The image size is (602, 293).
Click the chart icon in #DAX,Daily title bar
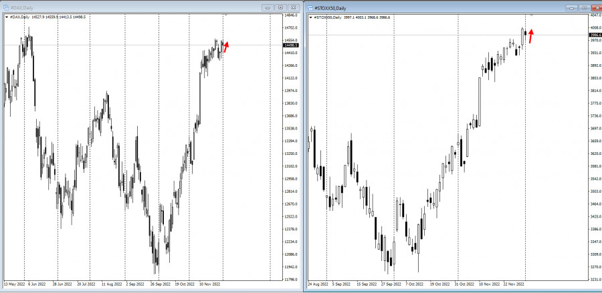(x=5, y=7)
